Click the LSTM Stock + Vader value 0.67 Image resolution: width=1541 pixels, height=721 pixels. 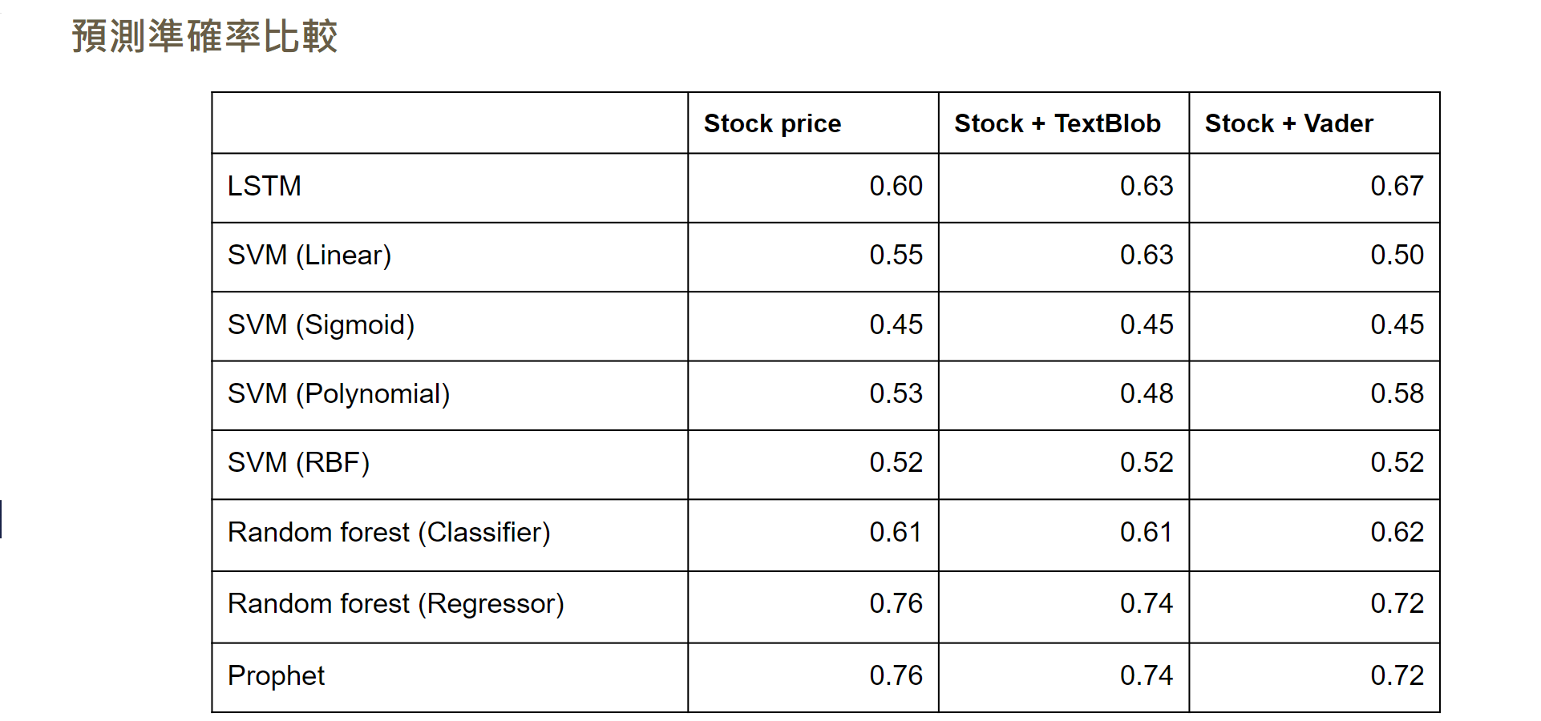(x=1397, y=186)
